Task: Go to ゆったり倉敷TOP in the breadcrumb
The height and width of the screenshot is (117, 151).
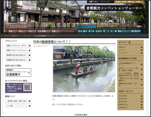Action: [12, 36]
